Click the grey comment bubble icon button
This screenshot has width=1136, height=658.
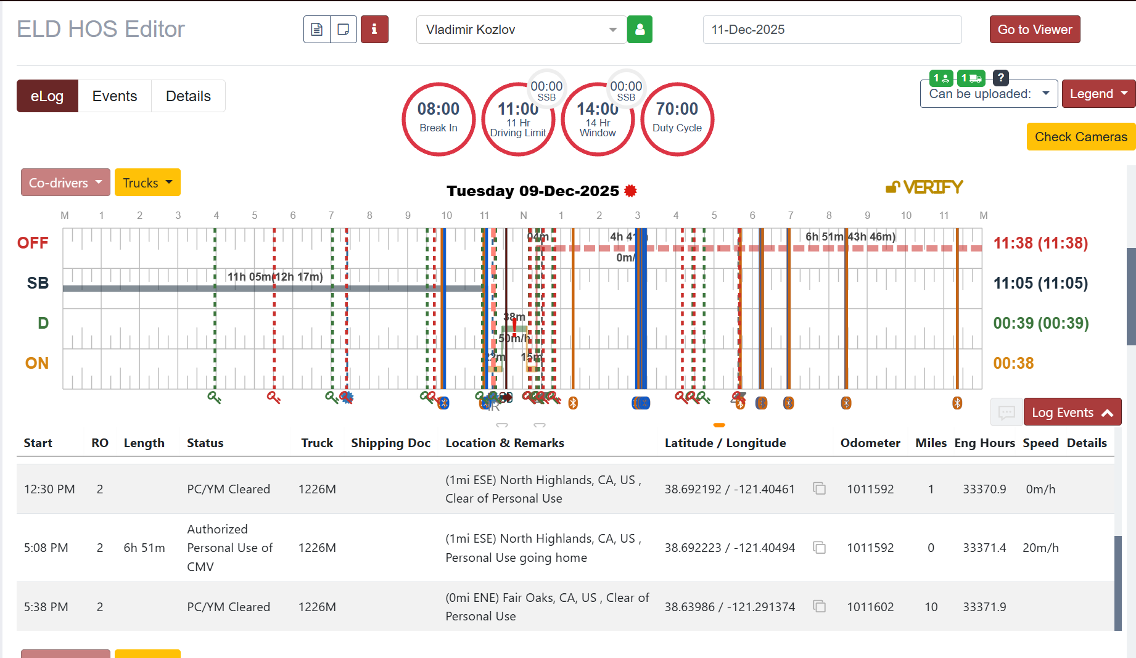1006,412
